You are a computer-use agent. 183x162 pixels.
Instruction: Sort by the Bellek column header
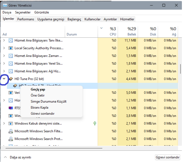point(128,32)
